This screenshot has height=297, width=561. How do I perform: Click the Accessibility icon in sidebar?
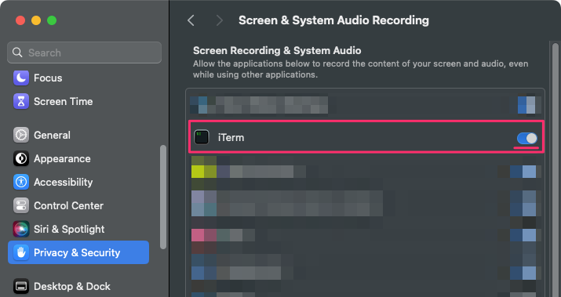21,183
